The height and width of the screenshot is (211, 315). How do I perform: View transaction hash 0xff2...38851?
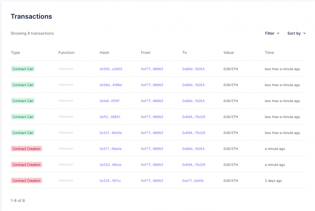point(110,117)
